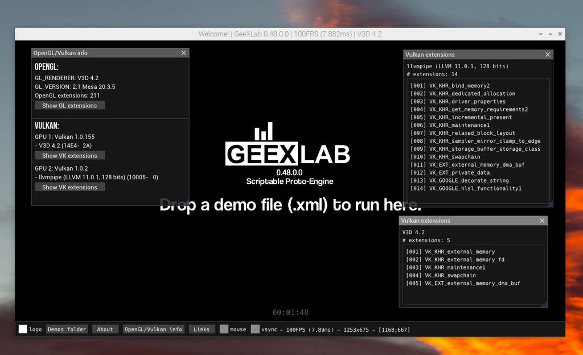
Task: Select the VK_KHR_external_memory_fd row
Action: [x=455, y=259]
